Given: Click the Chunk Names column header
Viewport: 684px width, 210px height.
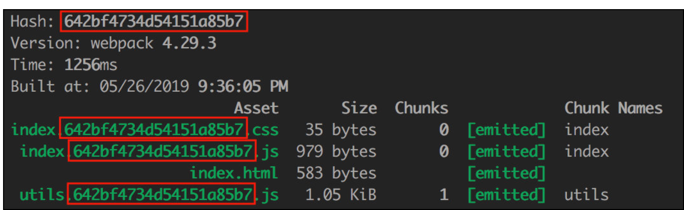Looking at the screenshot, I should 613,108.
